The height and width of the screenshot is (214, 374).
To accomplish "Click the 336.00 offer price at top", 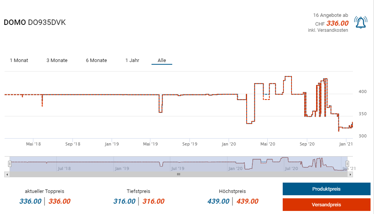I will coord(337,23).
